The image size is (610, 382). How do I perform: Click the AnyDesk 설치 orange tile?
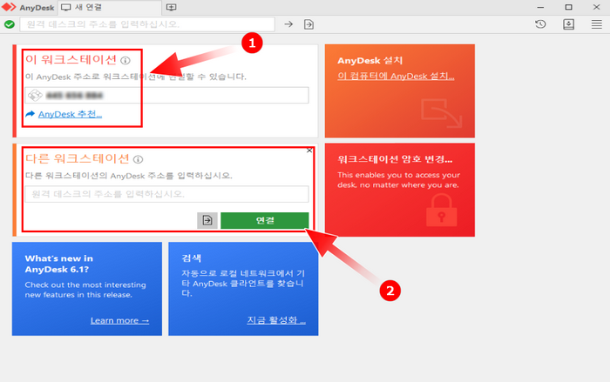[x=399, y=91]
